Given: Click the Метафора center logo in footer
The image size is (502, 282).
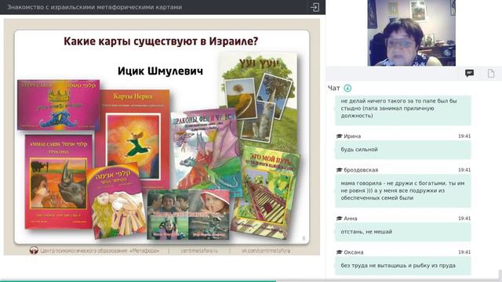Looking at the screenshot, I should pyautogui.click(x=34, y=251).
